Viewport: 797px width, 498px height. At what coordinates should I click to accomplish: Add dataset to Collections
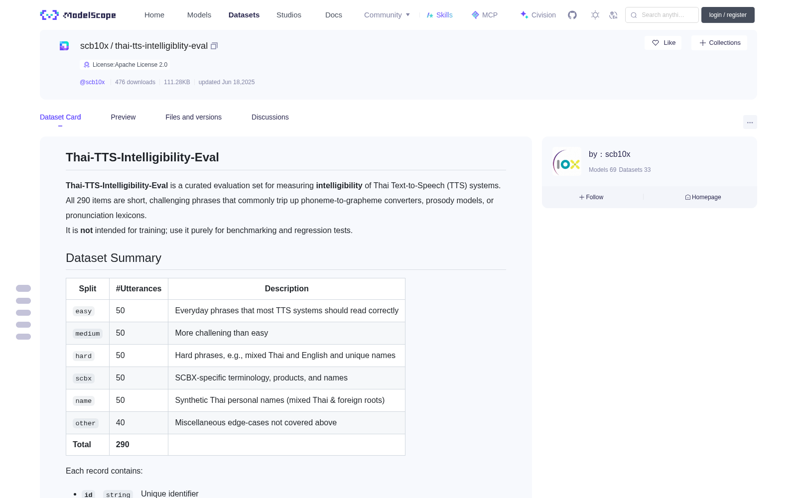pos(720,43)
